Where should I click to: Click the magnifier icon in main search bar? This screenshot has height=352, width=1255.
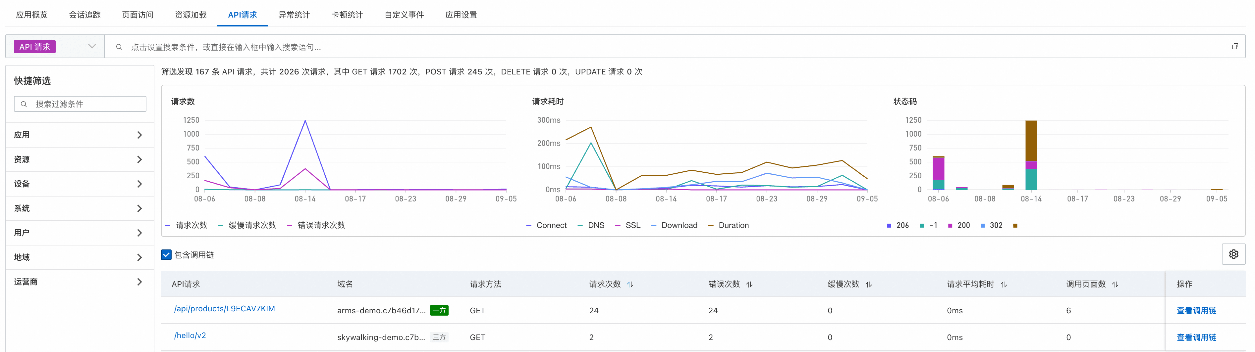(x=119, y=47)
